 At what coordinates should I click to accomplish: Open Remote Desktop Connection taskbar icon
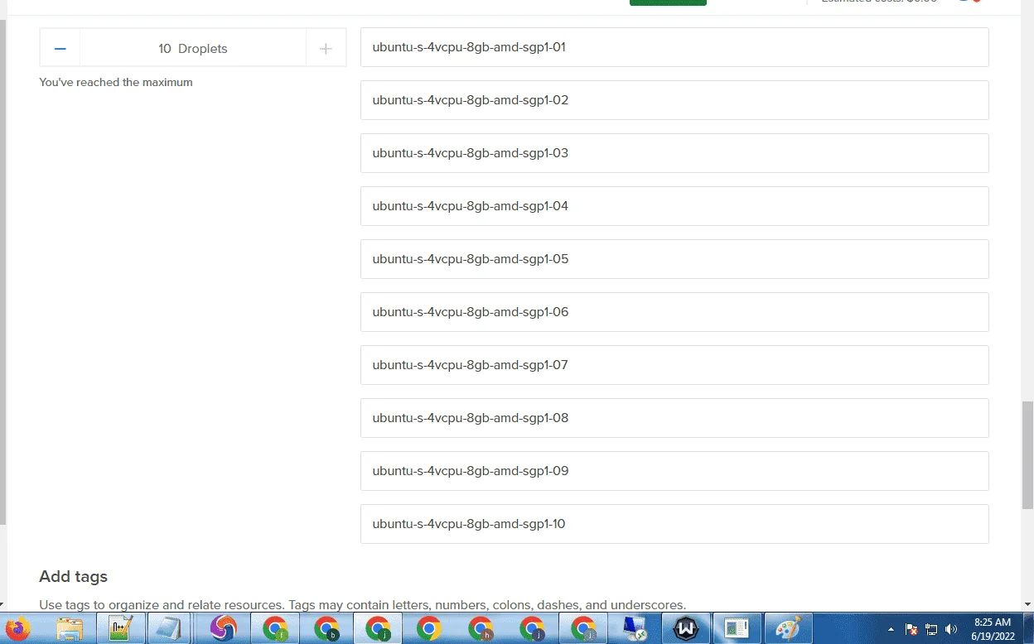pyautogui.click(x=635, y=629)
